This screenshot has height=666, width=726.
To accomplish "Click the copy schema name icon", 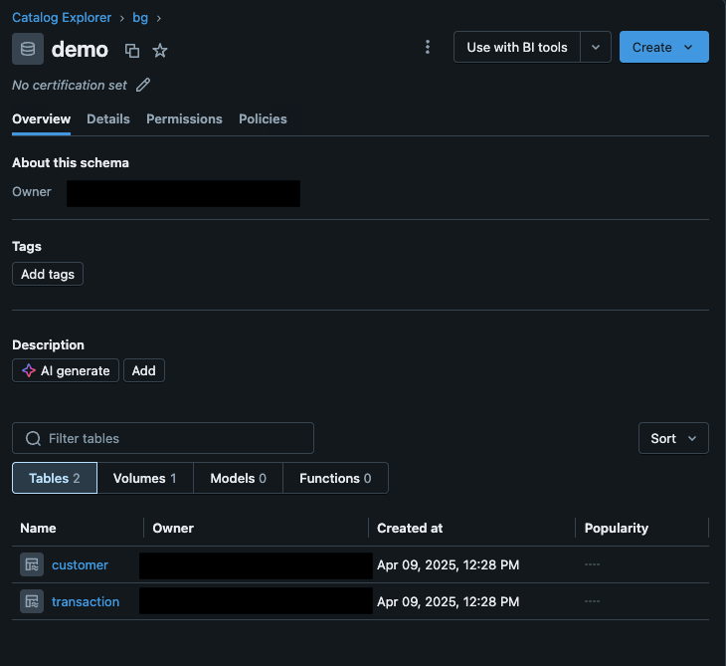I will point(132,50).
